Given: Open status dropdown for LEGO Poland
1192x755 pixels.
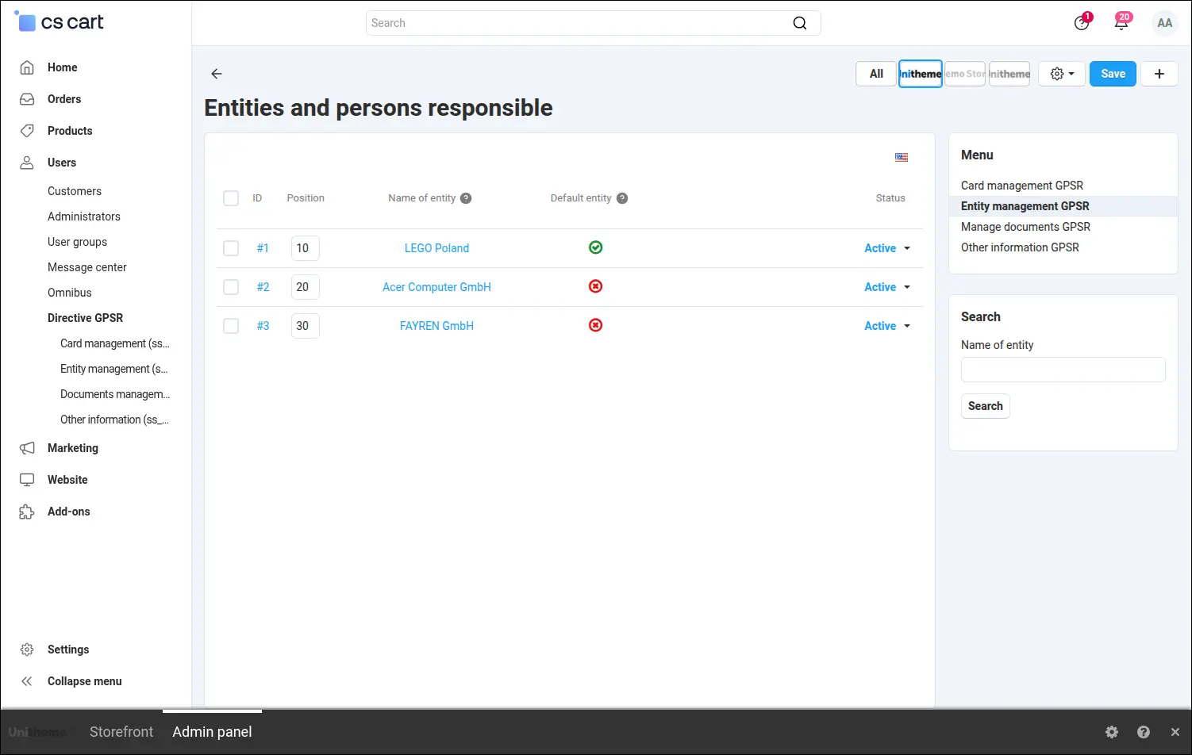Looking at the screenshot, I should 887,248.
